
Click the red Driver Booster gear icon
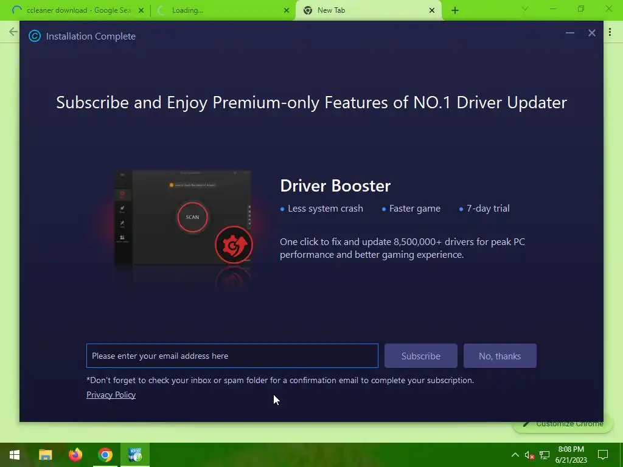(234, 244)
